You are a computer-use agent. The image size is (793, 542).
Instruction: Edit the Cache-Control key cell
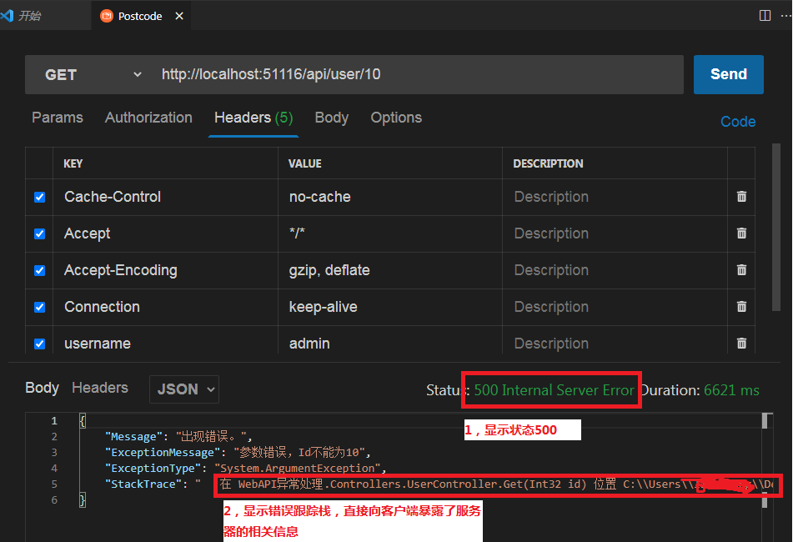165,197
